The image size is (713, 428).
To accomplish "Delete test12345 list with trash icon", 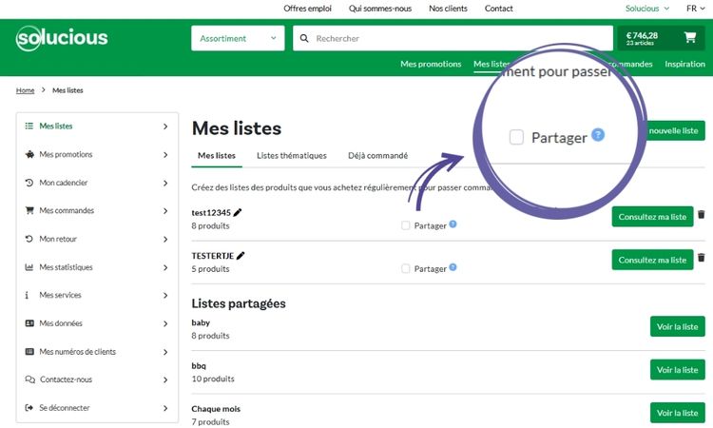I will (x=702, y=216).
